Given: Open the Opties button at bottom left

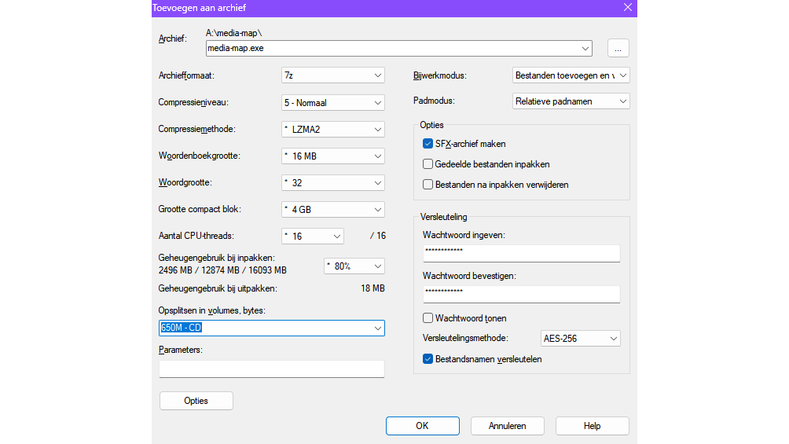Looking at the screenshot, I should pos(196,401).
